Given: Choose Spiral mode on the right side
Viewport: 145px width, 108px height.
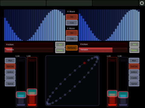Looking at the screenshot, I should coord(134,84).
